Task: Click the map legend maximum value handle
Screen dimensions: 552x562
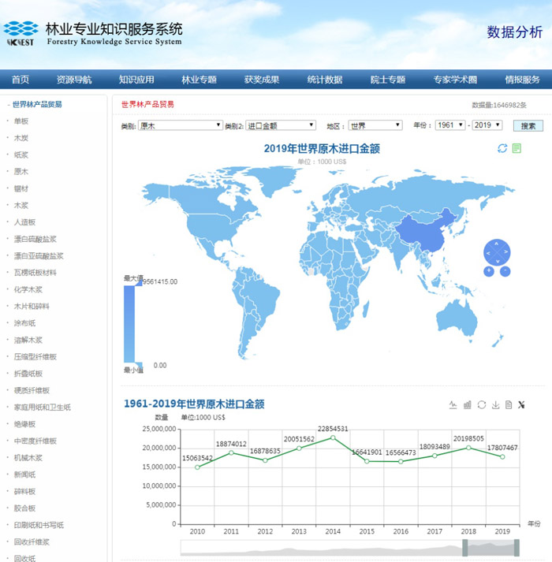Action: tap(139, 283)
